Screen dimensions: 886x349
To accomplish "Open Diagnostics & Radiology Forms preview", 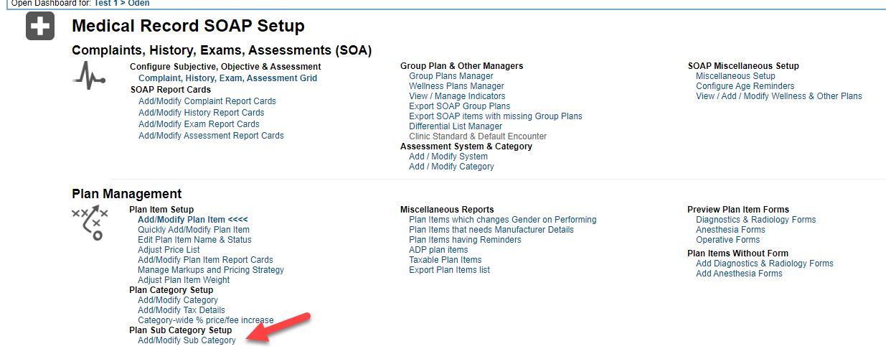I will [x=755, y=220].
